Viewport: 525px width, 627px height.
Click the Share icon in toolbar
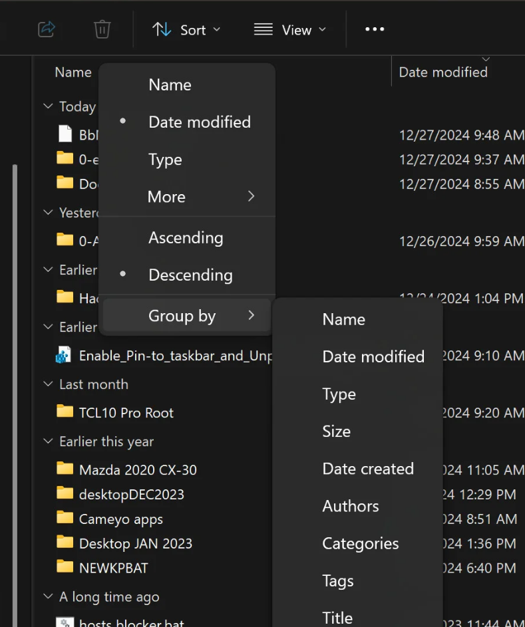[x=47, y=29]
